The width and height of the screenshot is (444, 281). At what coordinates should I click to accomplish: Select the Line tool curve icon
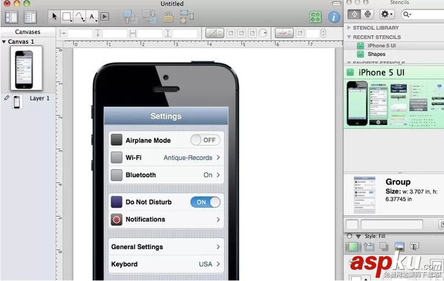point(80,16)
